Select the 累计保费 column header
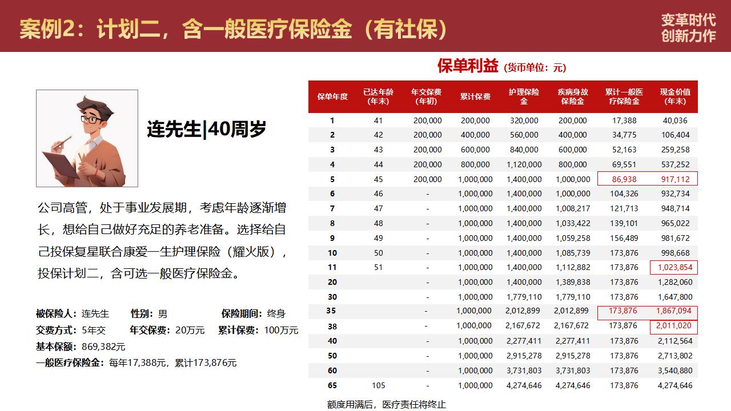The image size is (731, 411). point(475,96)
